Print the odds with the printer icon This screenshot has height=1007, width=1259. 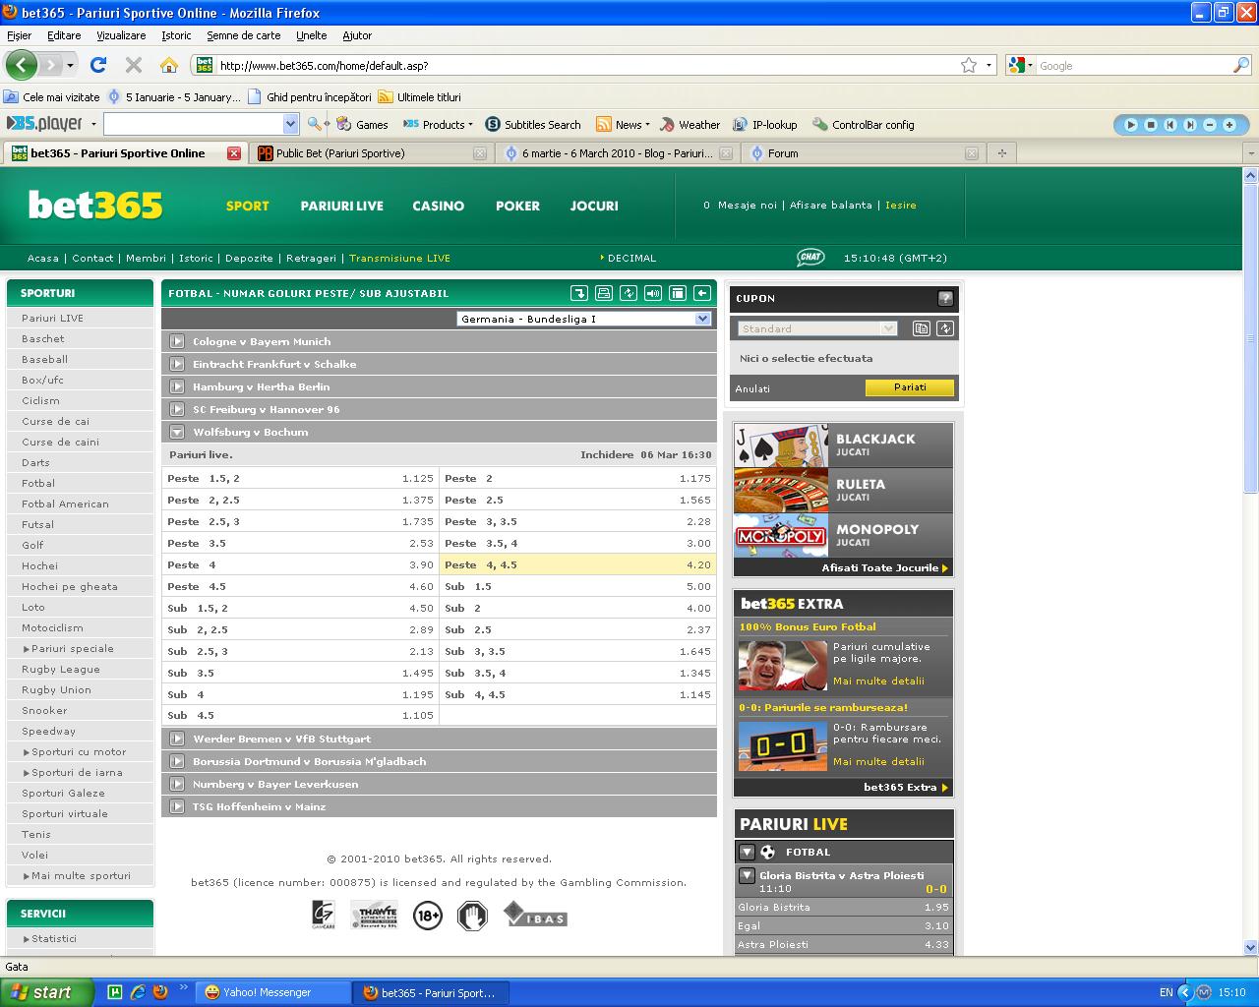(x=604, y=293)
